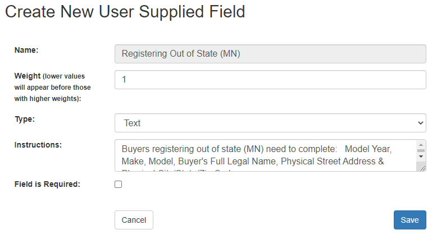Click inside the Instructions text area
This screenshot has width=437, height=239.
264,156
